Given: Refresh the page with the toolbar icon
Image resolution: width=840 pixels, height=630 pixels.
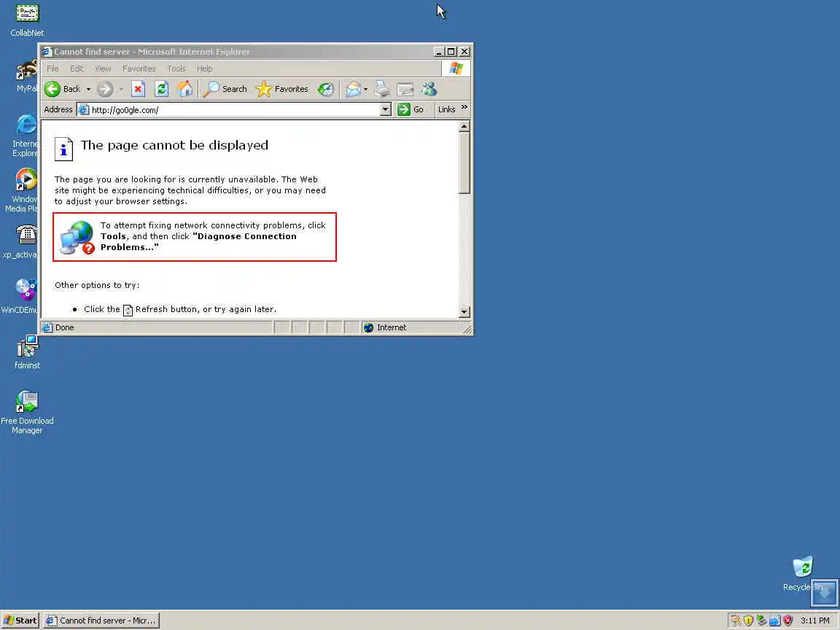Looking at the screenshot, I should (x=161, y=89).
